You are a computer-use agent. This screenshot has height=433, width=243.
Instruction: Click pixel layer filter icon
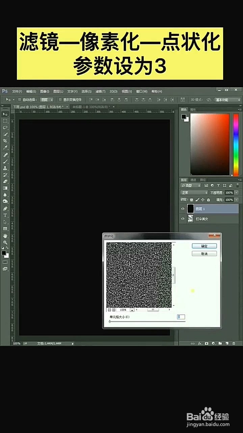pos(206,185)
